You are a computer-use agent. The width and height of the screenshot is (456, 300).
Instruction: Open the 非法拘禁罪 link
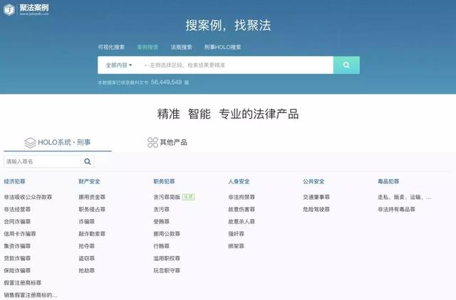242,197
